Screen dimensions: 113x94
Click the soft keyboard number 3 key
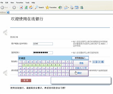(x=32, y=65)
